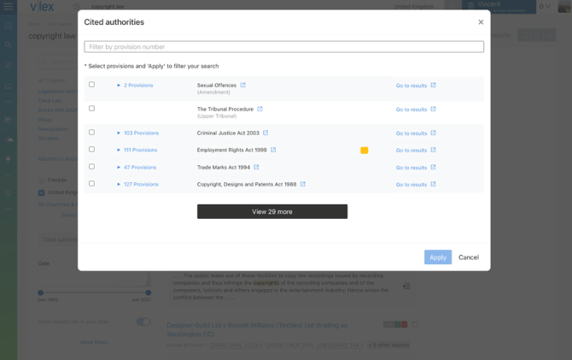Open Criminal Justice Act 2003 external icon
Viewport: 572px width, 360px height.
pos(266,133)
